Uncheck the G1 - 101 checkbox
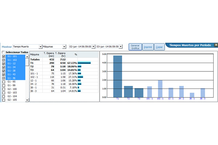 click(x=4, y=57)
